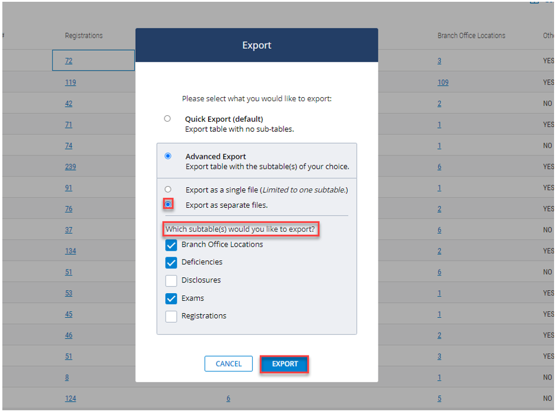Pick the Export as separate files radio

click(x=168, y=204)
